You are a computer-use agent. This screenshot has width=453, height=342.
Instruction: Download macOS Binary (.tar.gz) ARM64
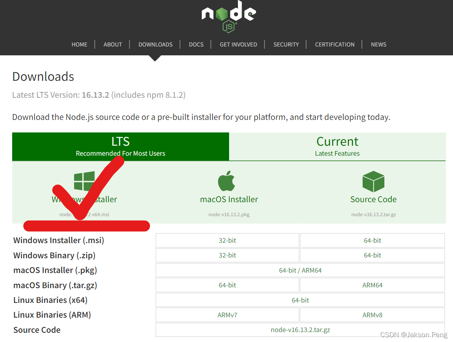pos(372,285)
